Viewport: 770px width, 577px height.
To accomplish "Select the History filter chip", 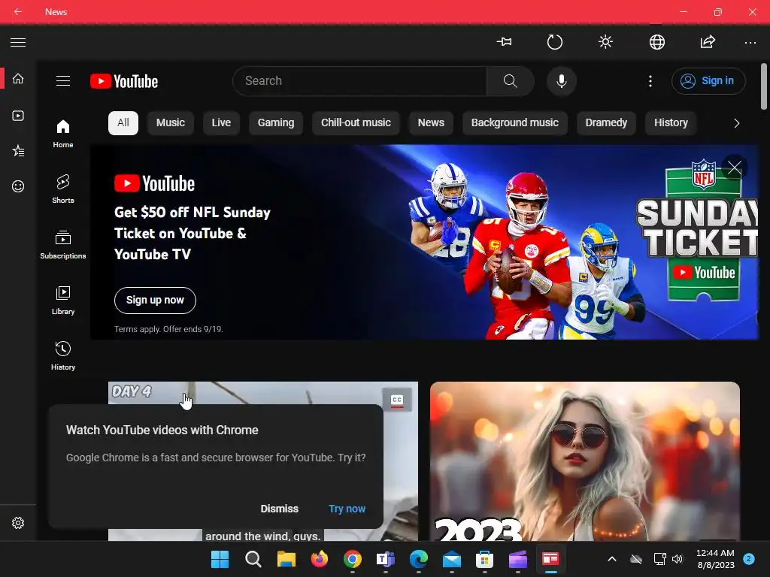I will click(x=671, y=122).
